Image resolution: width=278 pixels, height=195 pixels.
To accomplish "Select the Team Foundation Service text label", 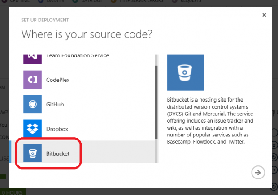I will point(78,56).
